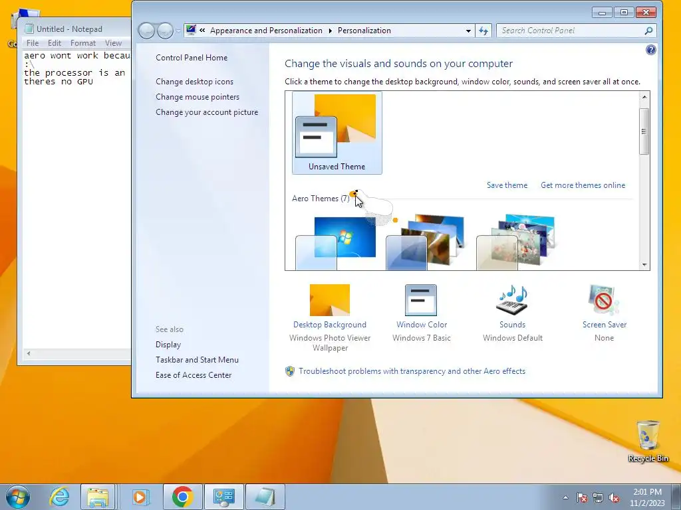Click the Control Panel back arrow button

[146, 31]
